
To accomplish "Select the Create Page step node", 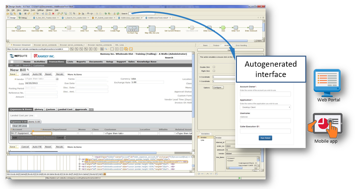I will 115,28.
